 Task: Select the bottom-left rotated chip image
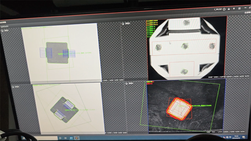click(68, 108)
